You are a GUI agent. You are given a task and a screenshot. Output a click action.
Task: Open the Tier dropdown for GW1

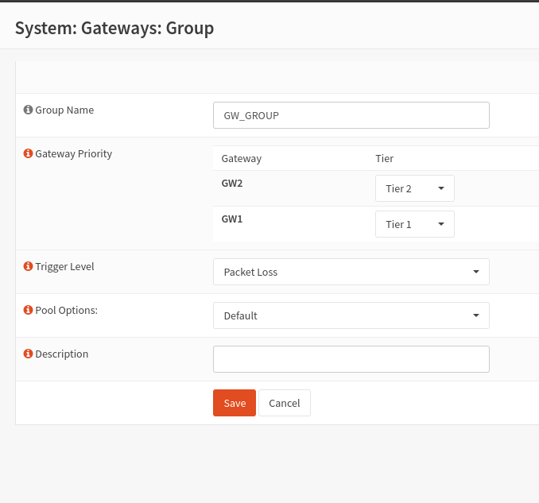[x=414, y=224]
